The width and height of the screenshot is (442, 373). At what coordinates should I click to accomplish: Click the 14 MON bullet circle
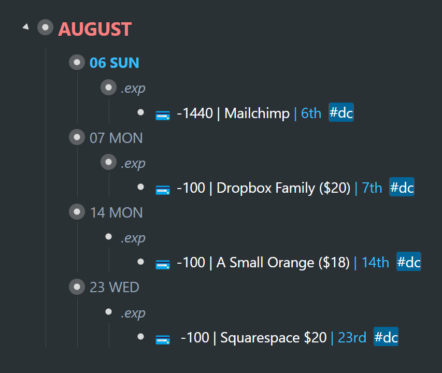77,212
